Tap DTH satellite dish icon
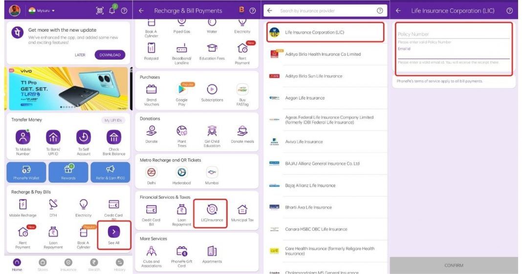Screen dimensions: 522x274 [x=53, y=204]
